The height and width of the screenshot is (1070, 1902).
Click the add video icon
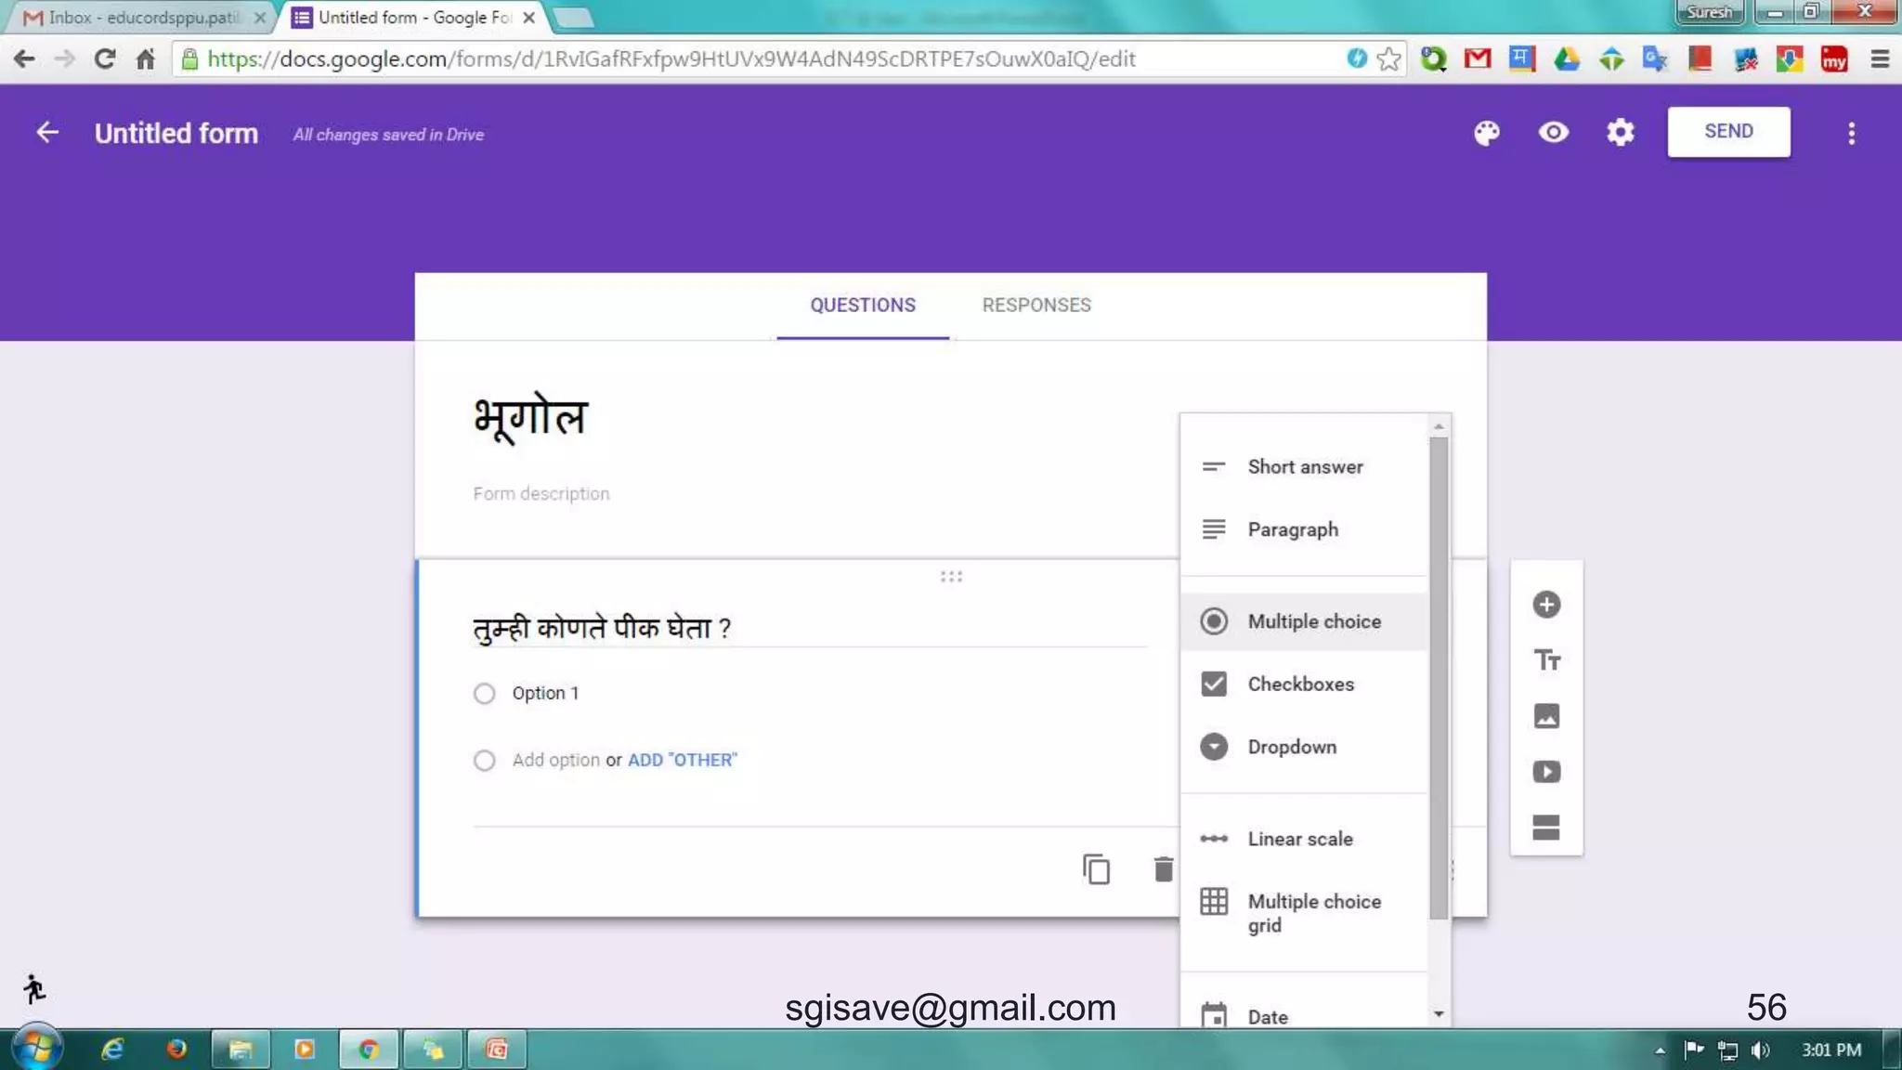[1545, 772]
